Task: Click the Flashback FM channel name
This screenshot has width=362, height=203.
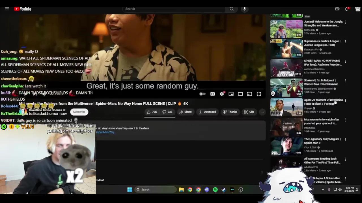Action: pyautogui.click(x=311, y=50)
